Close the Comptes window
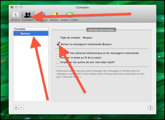This screenshot has height=120, width=165. click(x=12, y=7)
